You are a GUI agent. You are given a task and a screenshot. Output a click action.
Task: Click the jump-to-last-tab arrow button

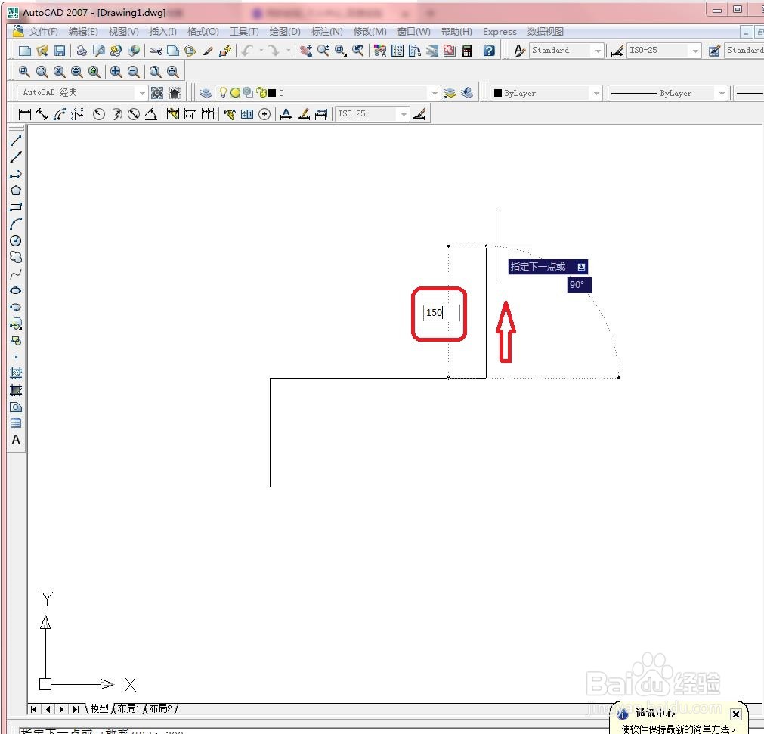pyautogui.click(x=76, y=708)
